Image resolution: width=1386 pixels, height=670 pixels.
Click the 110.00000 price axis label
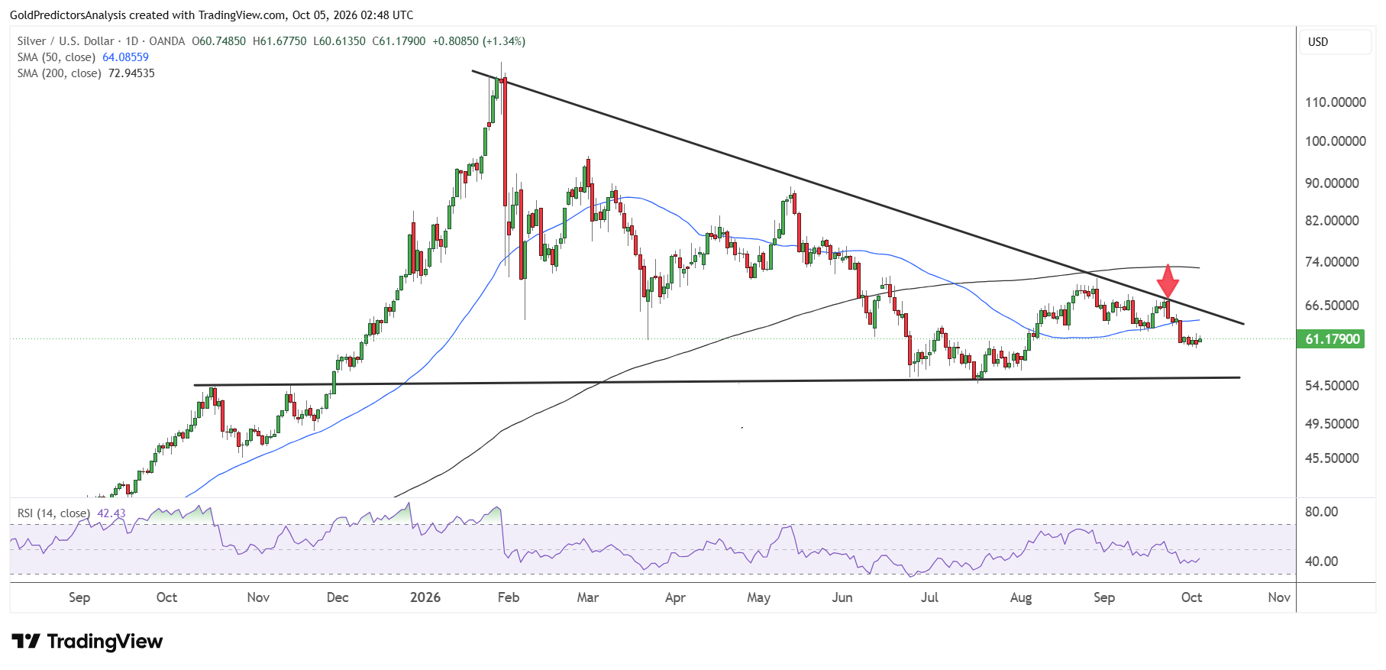click(x=1336, y=102)
